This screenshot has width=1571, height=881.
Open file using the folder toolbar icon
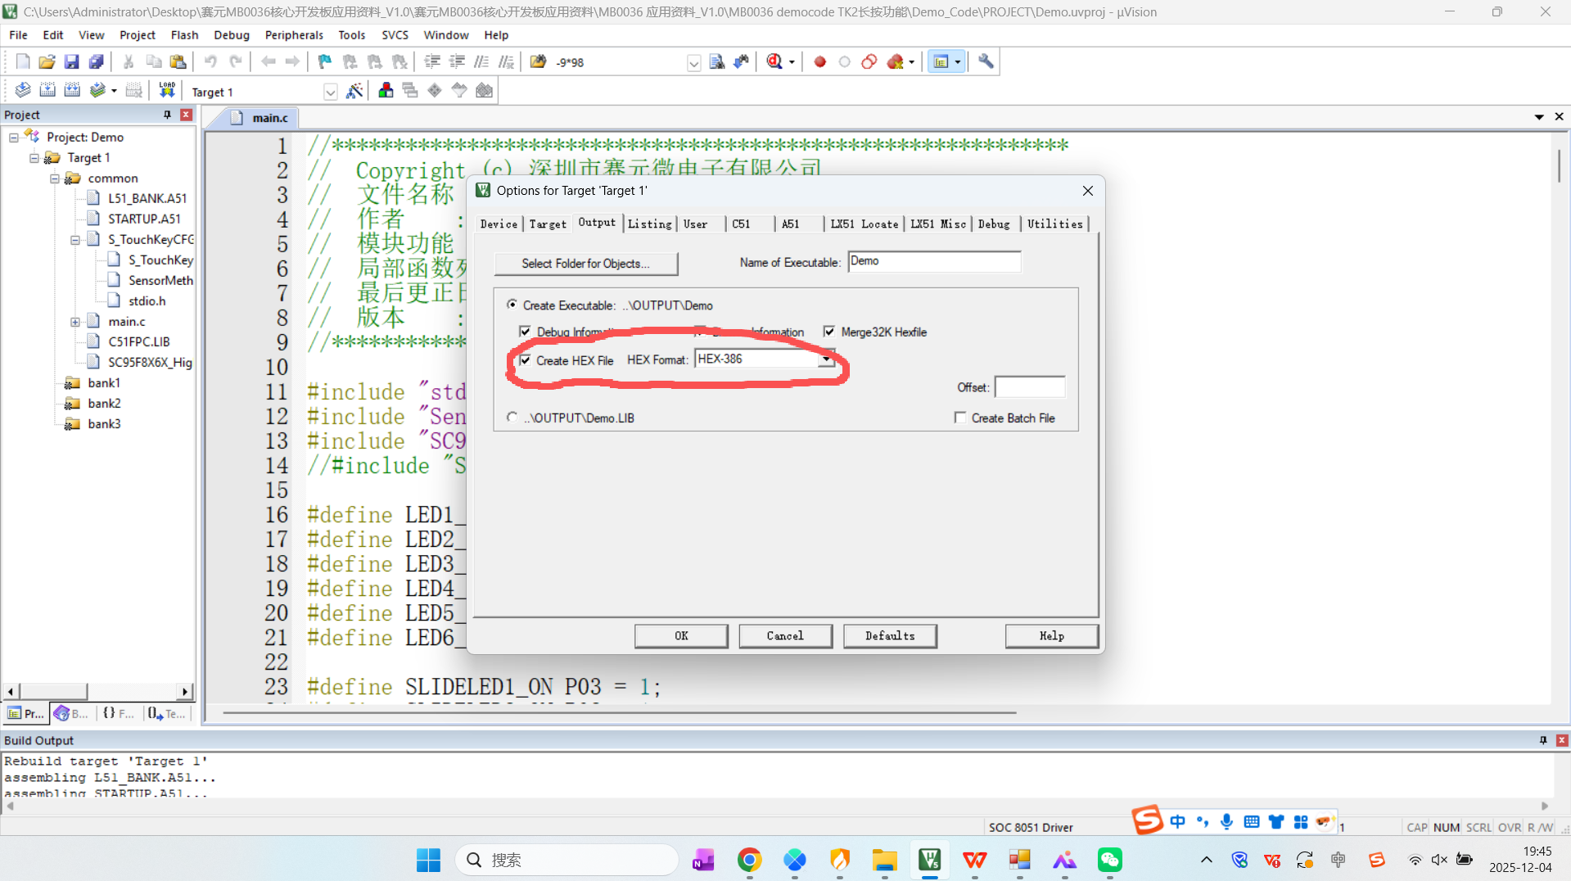pos(47,61)
